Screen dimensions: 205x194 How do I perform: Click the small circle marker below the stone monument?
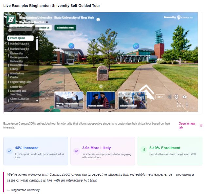(101, 86)
